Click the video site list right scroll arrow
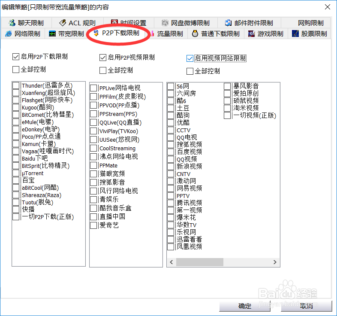The image size is (337, 316). 275,262
